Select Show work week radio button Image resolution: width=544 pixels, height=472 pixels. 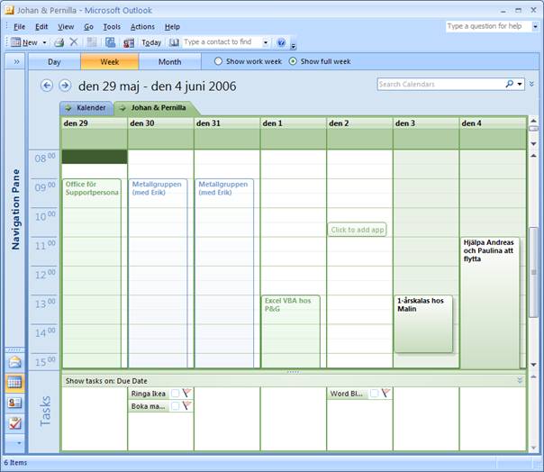218,61
